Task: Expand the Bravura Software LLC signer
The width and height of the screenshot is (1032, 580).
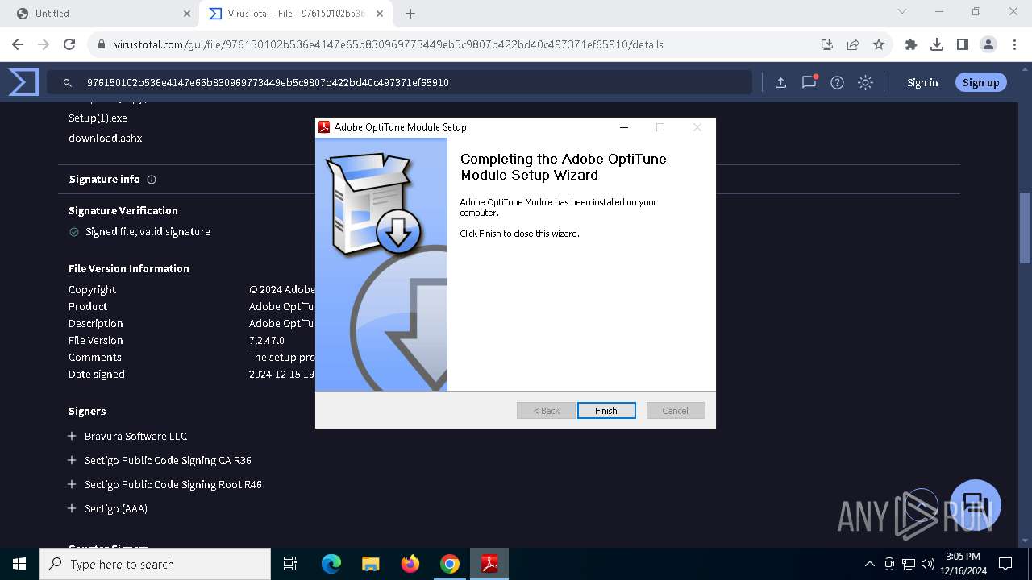Action: [x=73, y=436]
